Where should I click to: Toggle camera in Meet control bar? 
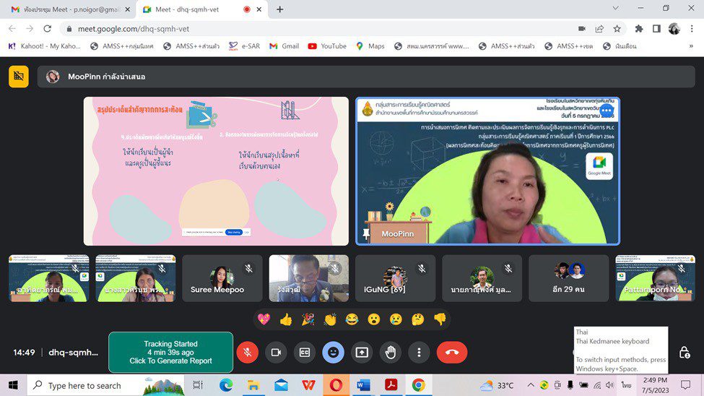[x=276, y=353]
